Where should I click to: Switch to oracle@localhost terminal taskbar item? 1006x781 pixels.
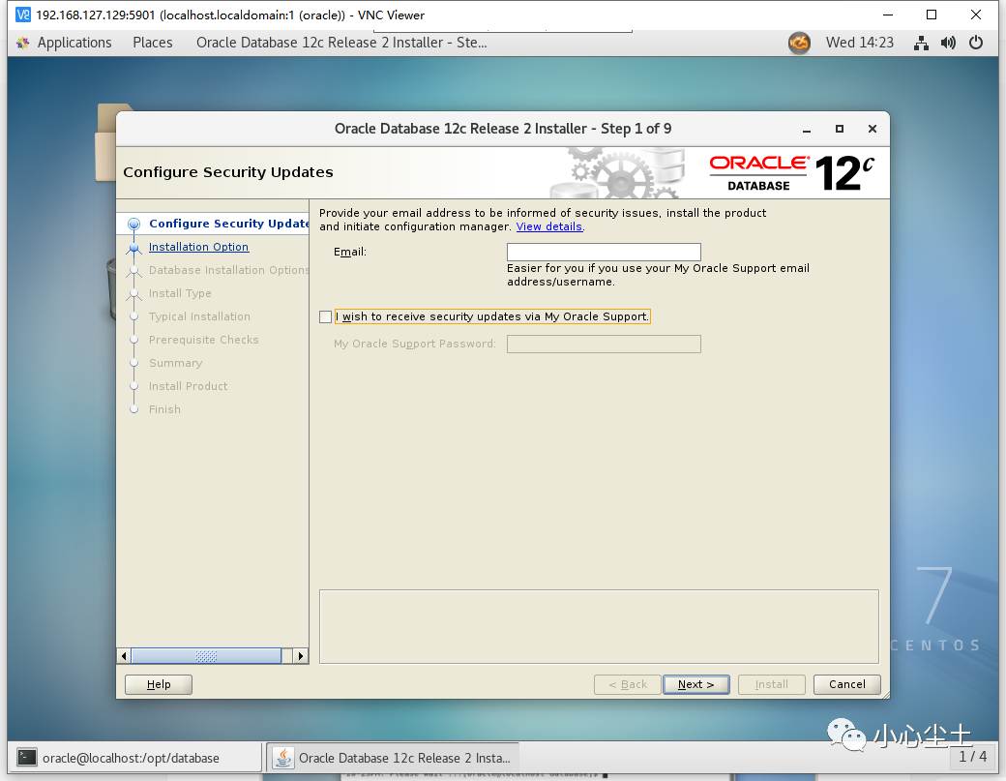[134, 758]
